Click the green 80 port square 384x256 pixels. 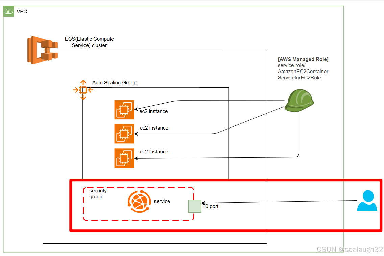tap(195, 206)
